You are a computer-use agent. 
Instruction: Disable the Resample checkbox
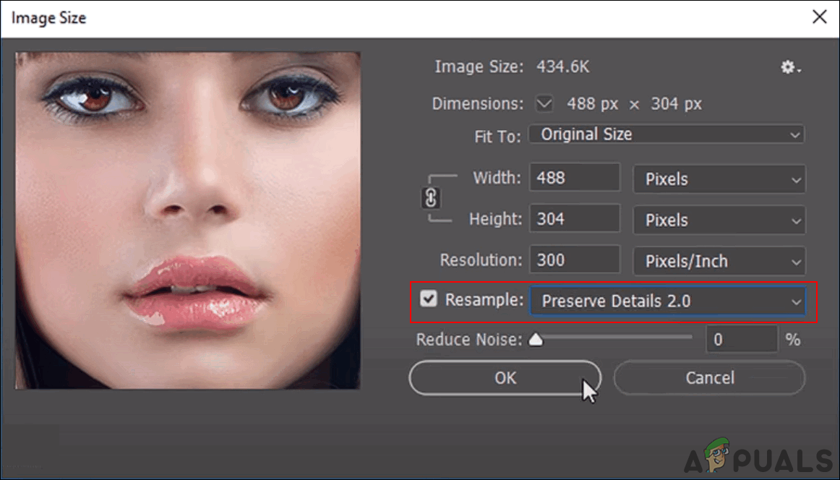pos(429,299)
